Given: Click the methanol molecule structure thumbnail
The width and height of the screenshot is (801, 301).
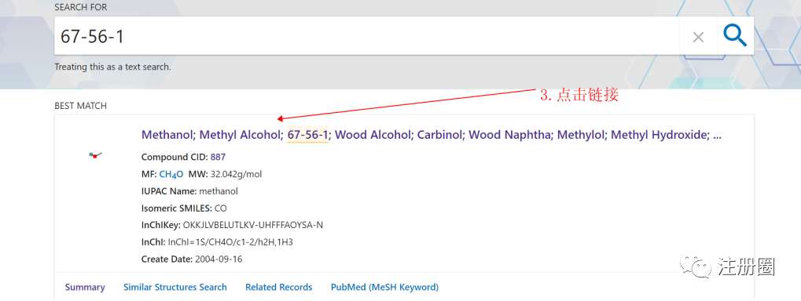Looking at the screenshot, I should coord(96,155).
